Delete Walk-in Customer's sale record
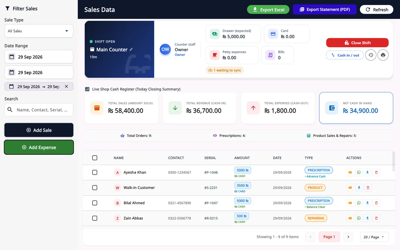 point(368,187)
